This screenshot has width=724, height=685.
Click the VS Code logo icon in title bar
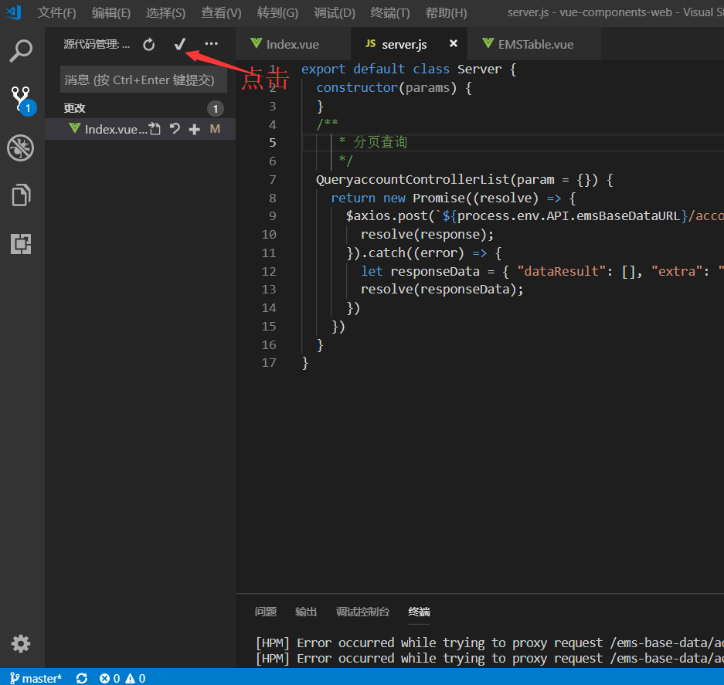(14, 12)
